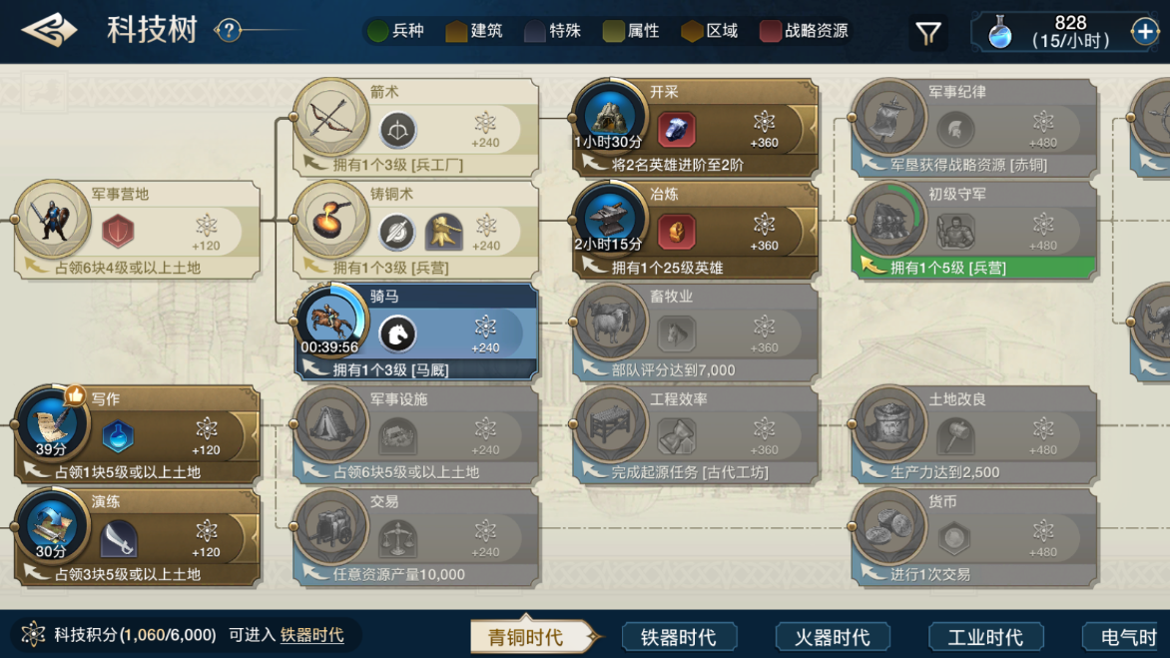Expand the 开采 node side arrow
Viewport: 1170px width, 658px height.
pyautogui.click(x=808, y=129)
